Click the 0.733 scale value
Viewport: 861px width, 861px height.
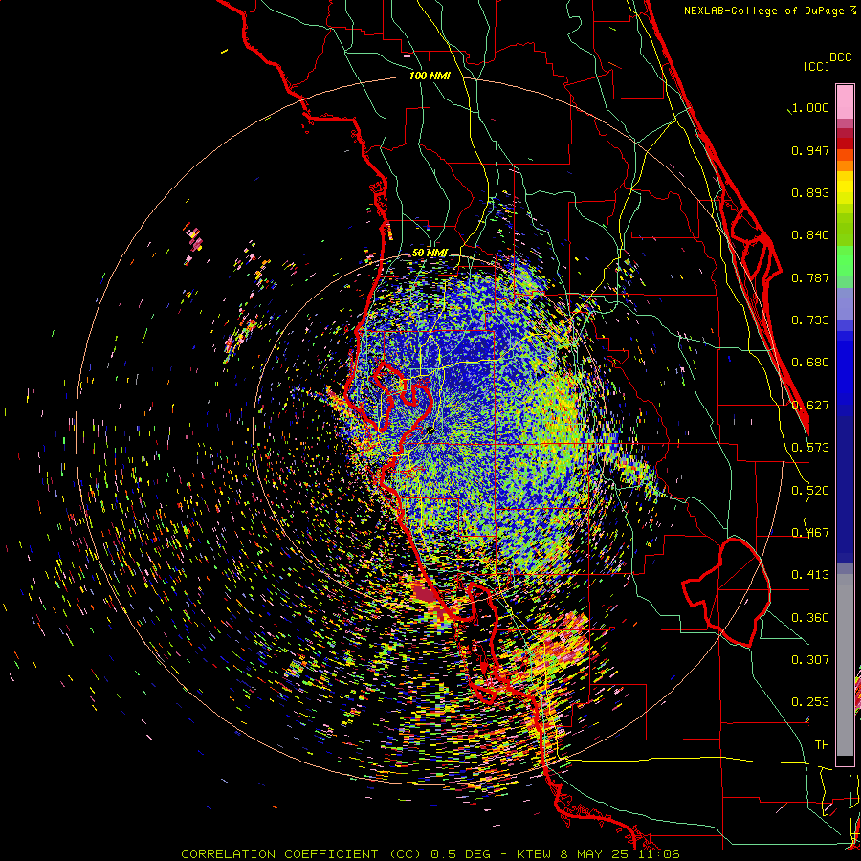tap(810, 320)
